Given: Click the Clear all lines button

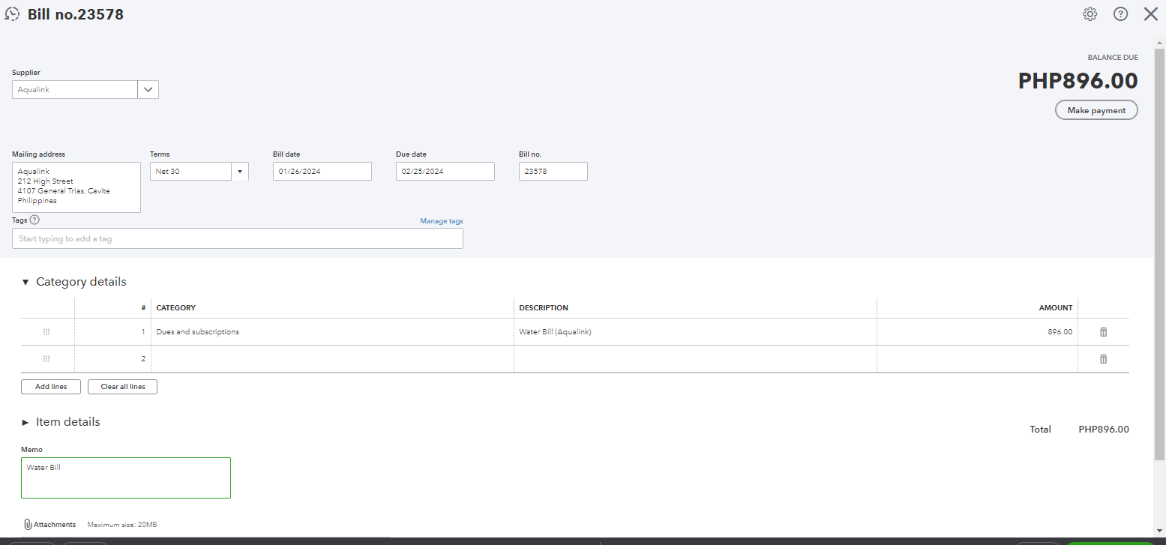Looking at the screenshot, I should click(x=122, y=387).
